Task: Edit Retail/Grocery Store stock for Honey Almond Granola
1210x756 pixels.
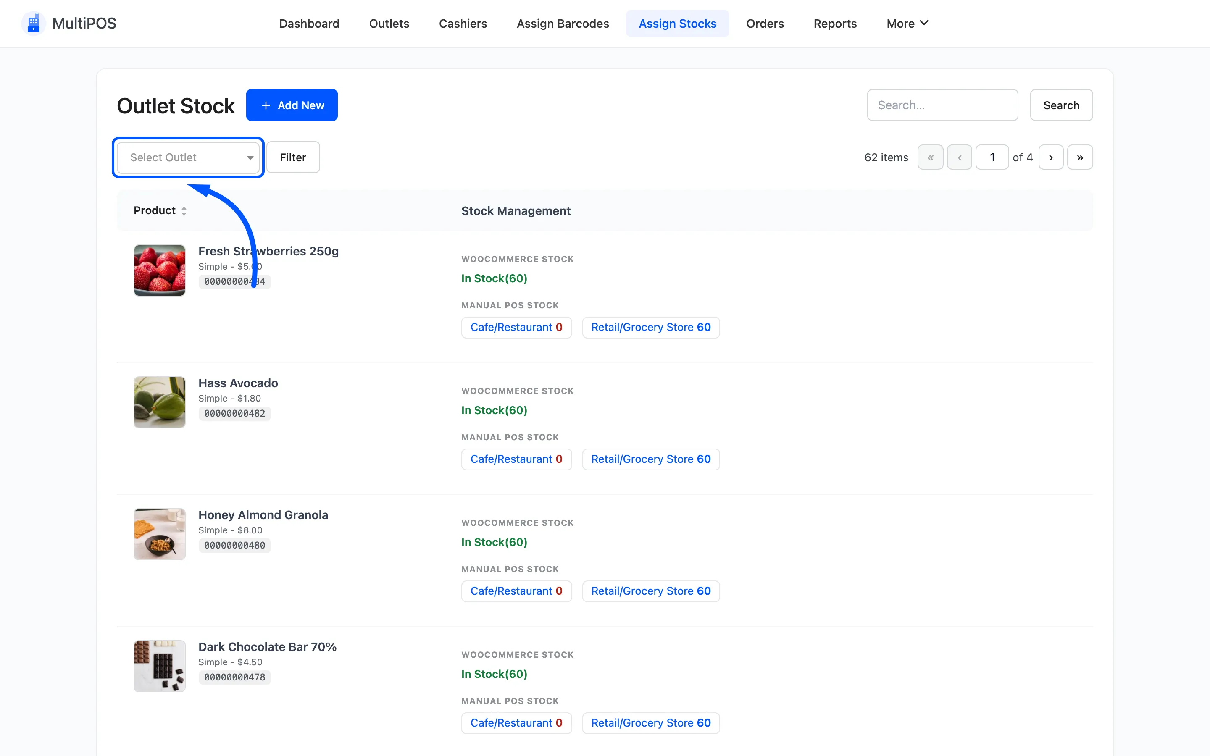Action: click(650, 591)
